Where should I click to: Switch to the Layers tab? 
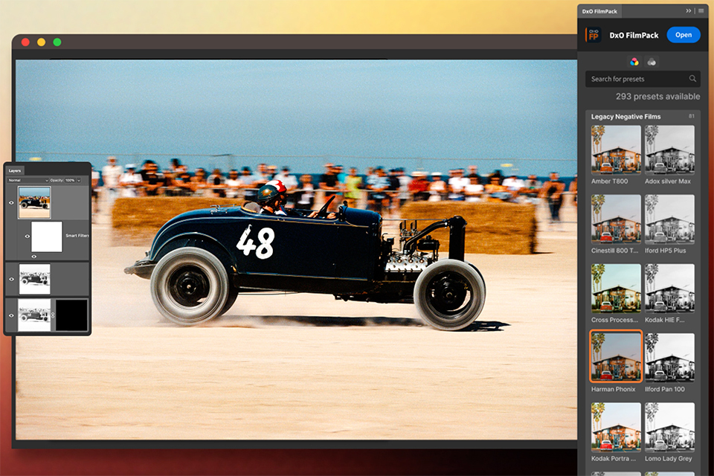coord(16,170)
